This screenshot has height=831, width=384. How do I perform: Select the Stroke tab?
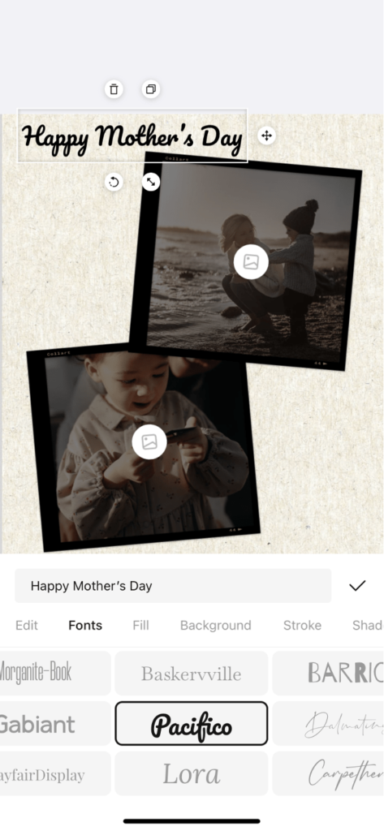pos(302,626)
